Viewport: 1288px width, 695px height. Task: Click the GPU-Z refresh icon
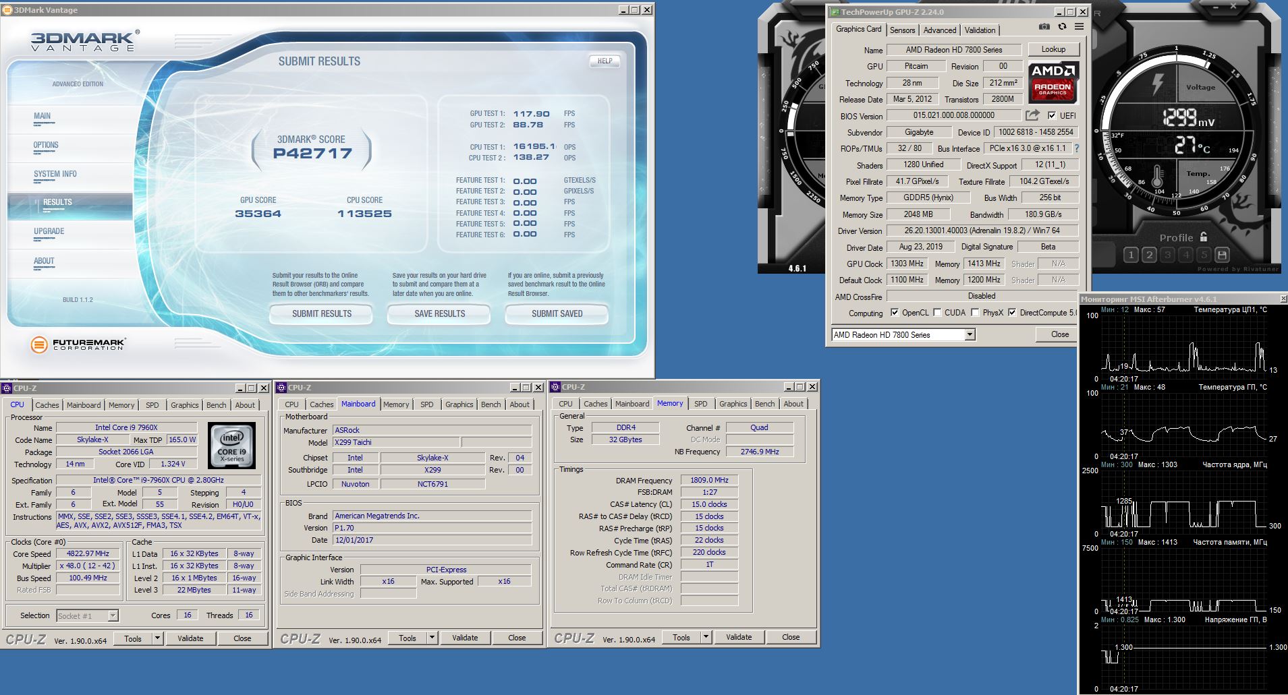1062,27
